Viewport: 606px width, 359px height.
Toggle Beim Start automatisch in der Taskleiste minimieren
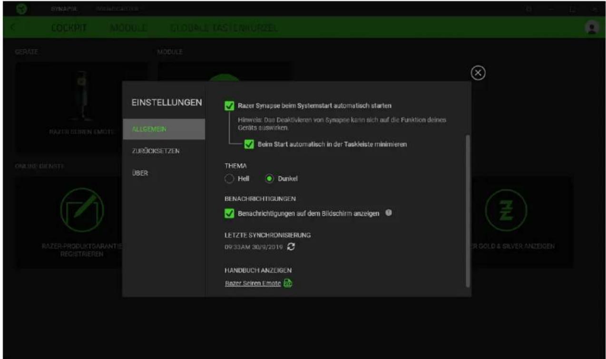[248, 144]
